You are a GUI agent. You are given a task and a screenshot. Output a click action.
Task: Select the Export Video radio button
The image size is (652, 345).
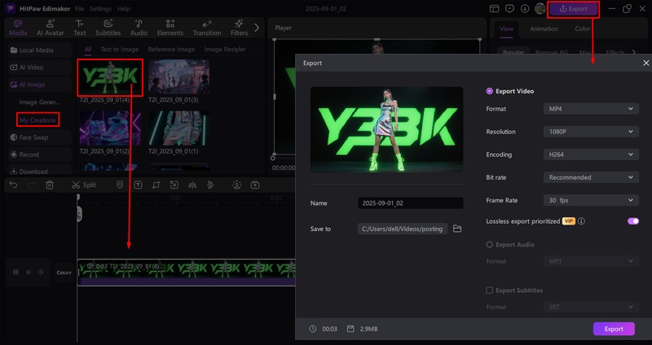click(x=490, y=91)
